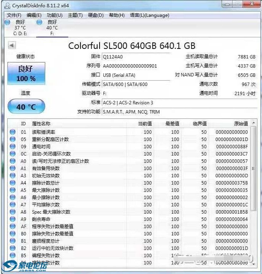Click status icon for attribute B0 擦除失败计数最差值
Screen dimensions: 262x274
(13, 233)
